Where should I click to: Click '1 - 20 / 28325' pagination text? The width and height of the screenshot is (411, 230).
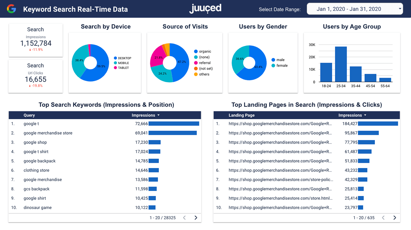coord(163,218)
